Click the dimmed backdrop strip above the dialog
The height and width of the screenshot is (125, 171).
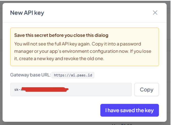pos(85,2)
